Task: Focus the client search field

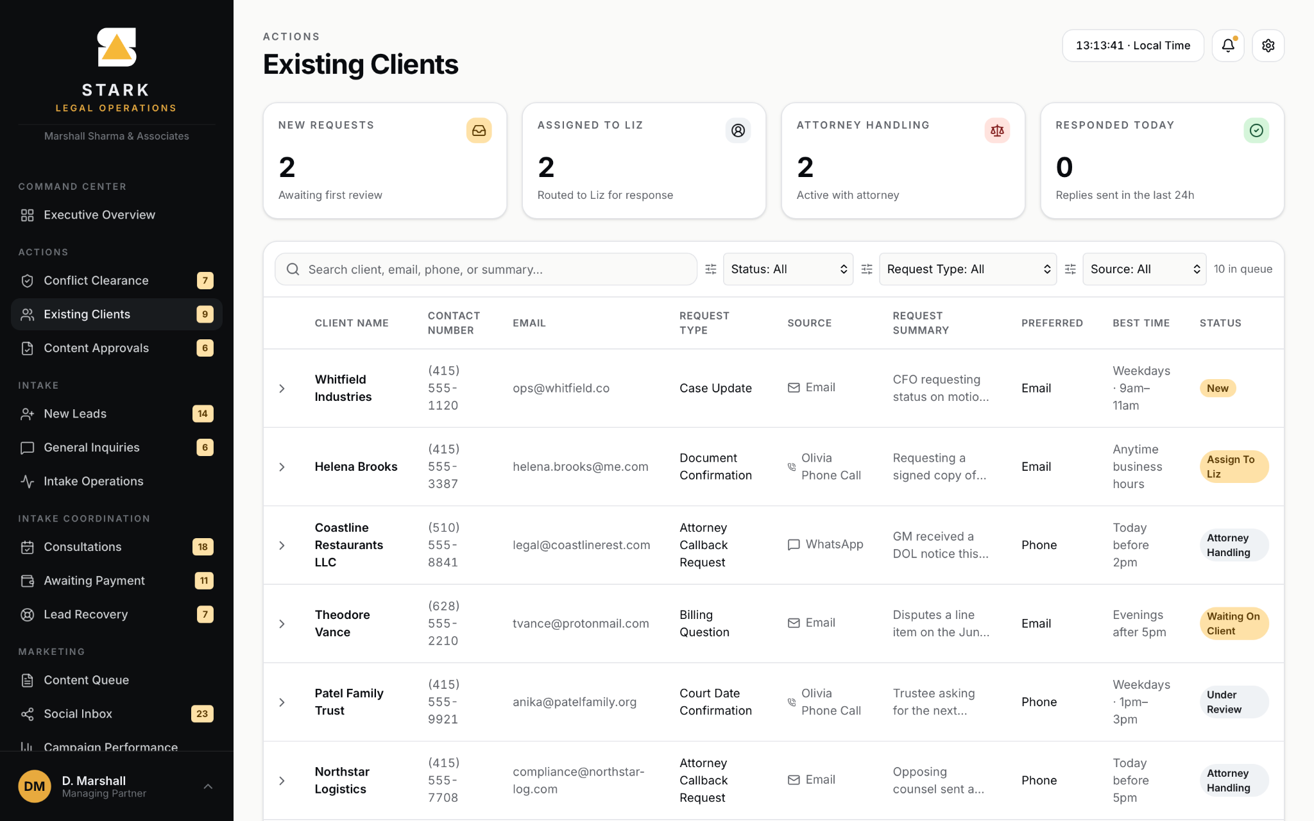Action: pos(486,269)
